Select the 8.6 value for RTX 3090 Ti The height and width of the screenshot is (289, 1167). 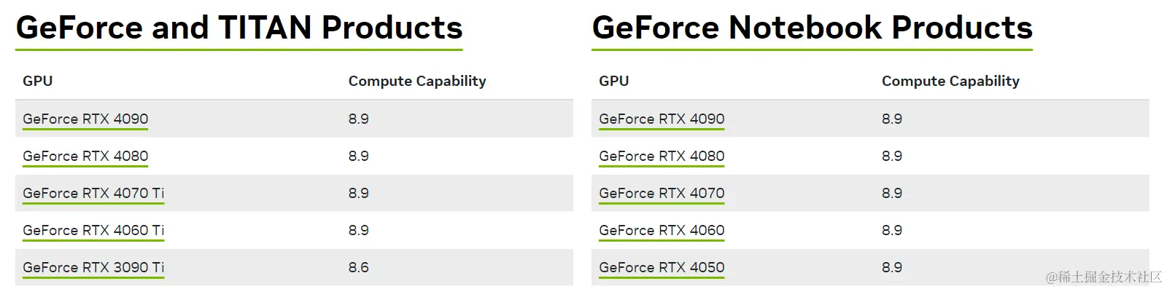pyautogui.click(x=358, y=267)
